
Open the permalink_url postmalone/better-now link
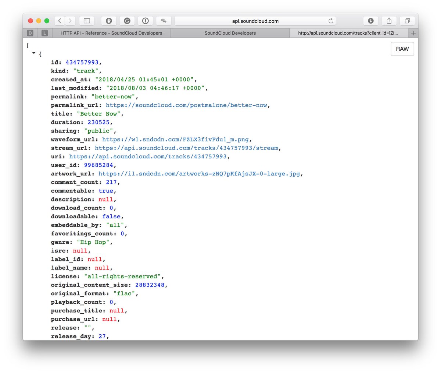tap(186, 105)
